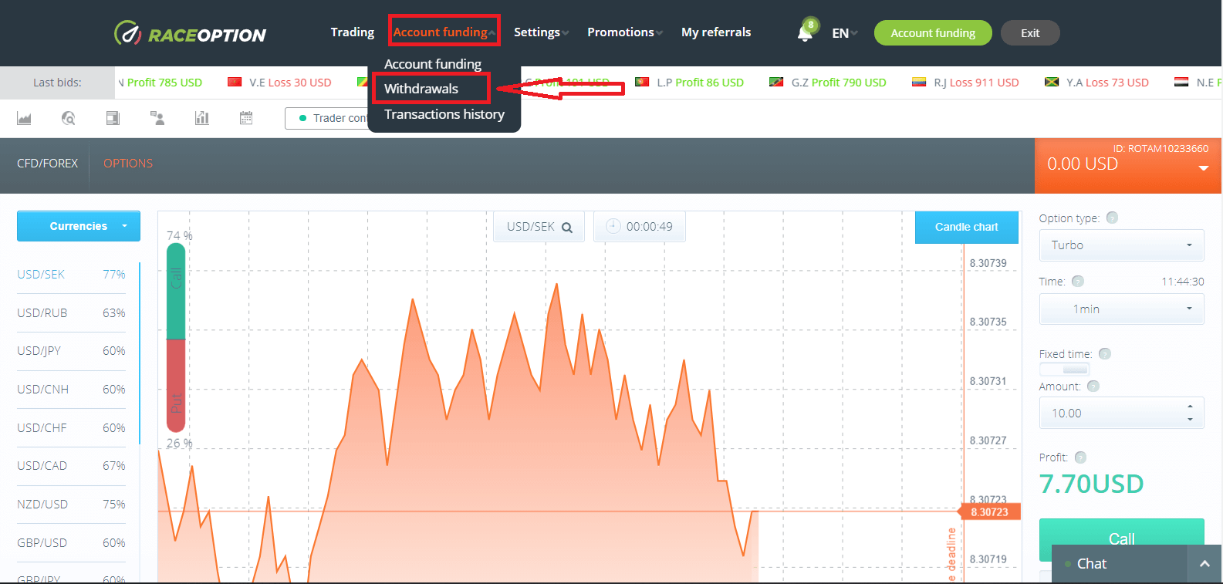Open the news feed toolbar icon
1223x584 pixels.
(113, 118)
